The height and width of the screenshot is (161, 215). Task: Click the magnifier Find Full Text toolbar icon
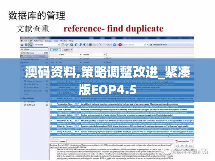point(71,45)
